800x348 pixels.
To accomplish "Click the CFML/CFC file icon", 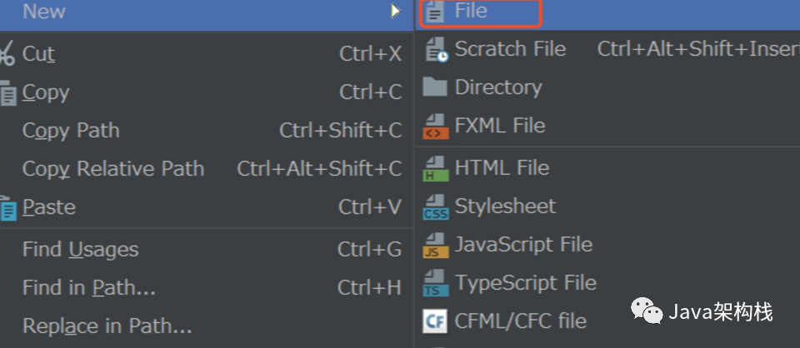I will (435, 321).
